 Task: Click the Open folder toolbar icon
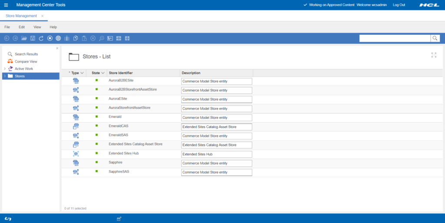(24, 38)
